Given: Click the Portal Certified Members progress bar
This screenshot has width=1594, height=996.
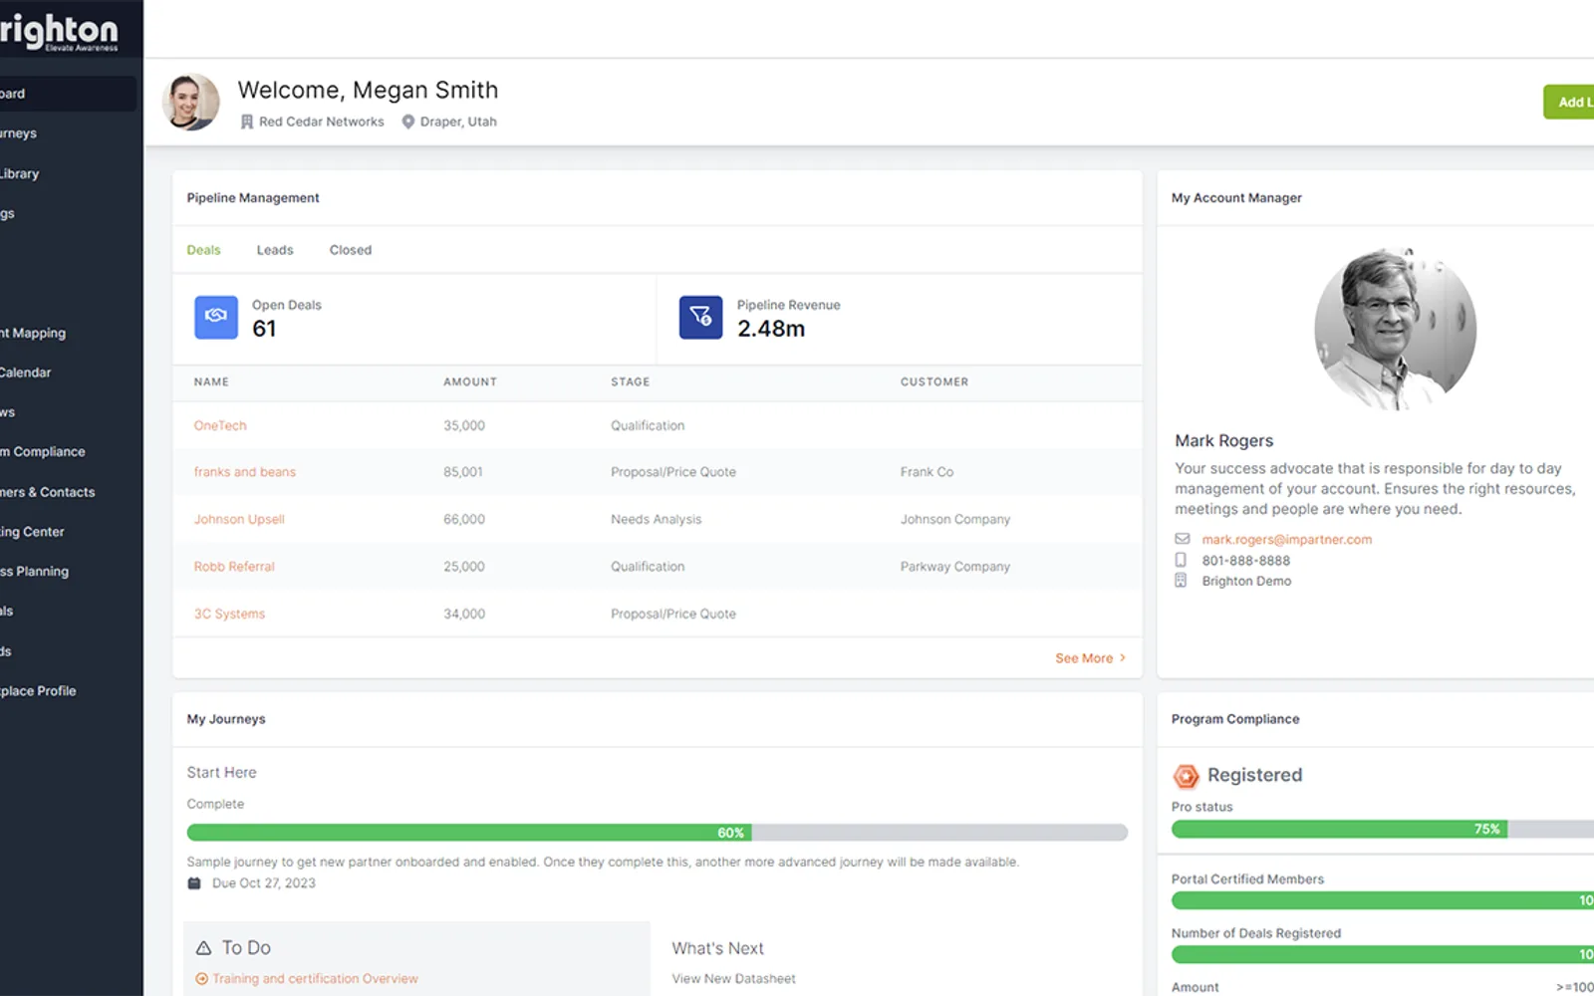Looking at the screenshot, I should (x=1383, y=900).
